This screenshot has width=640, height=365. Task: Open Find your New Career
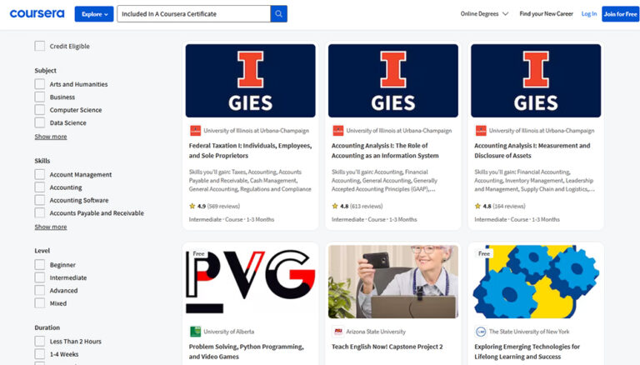546,14
